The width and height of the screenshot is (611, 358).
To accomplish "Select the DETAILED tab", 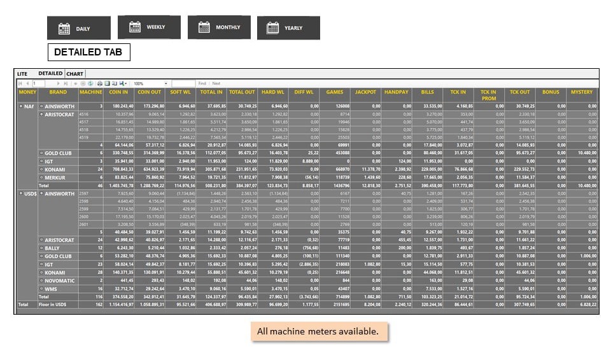I will 50,73.
